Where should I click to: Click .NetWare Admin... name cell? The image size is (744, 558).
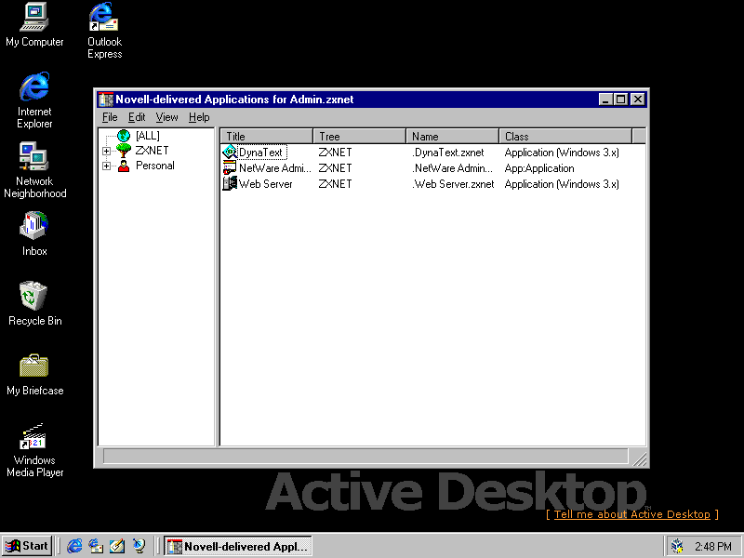coord(452,168)
